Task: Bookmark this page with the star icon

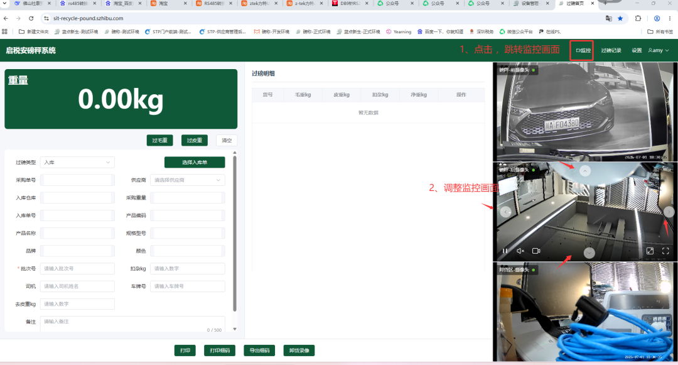Action: click(x=620, y=18)
